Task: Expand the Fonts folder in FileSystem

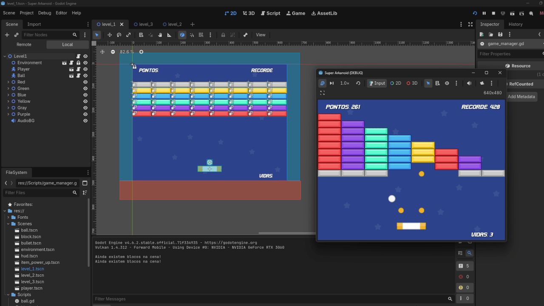Action: pyautogui.click(x=8, y=217)
